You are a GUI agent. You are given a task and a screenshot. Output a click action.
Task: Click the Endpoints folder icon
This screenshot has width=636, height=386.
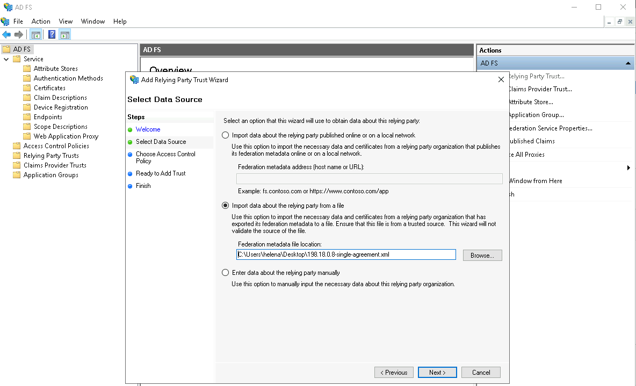click(27, 117)
